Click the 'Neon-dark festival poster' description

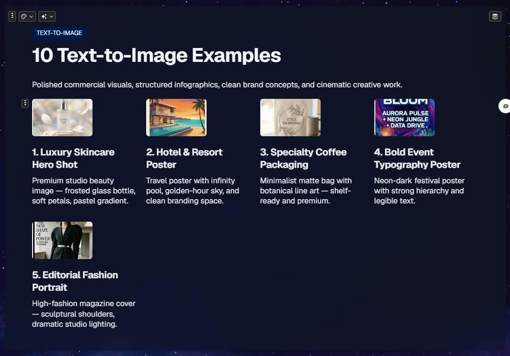419,191
